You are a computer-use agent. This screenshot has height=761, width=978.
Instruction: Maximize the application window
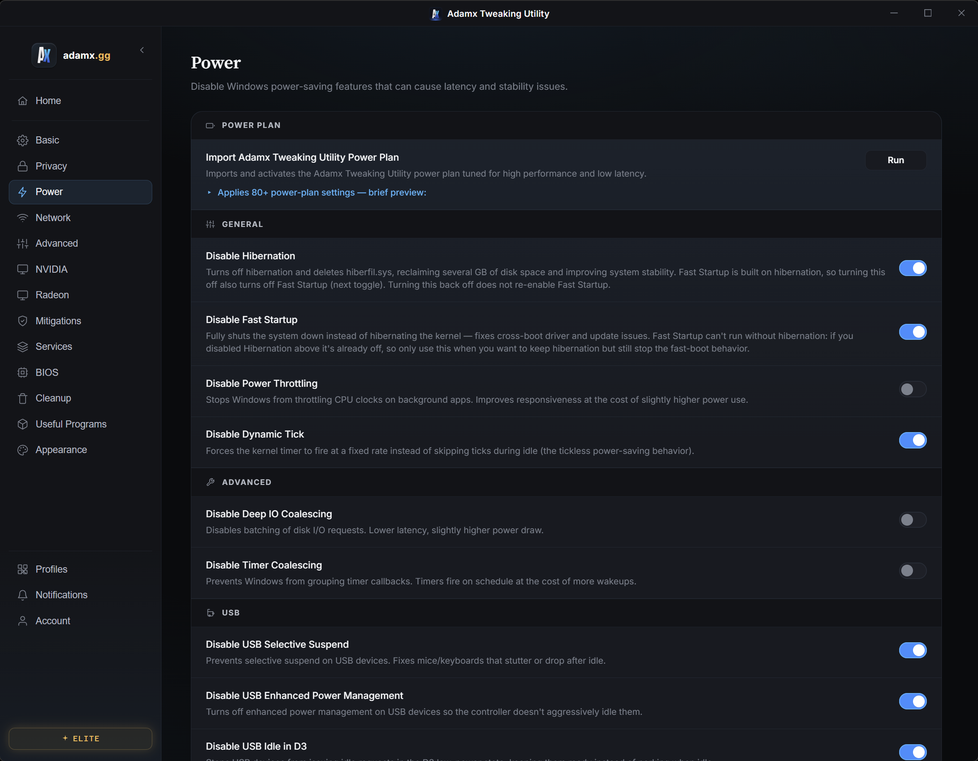[928, 13]
